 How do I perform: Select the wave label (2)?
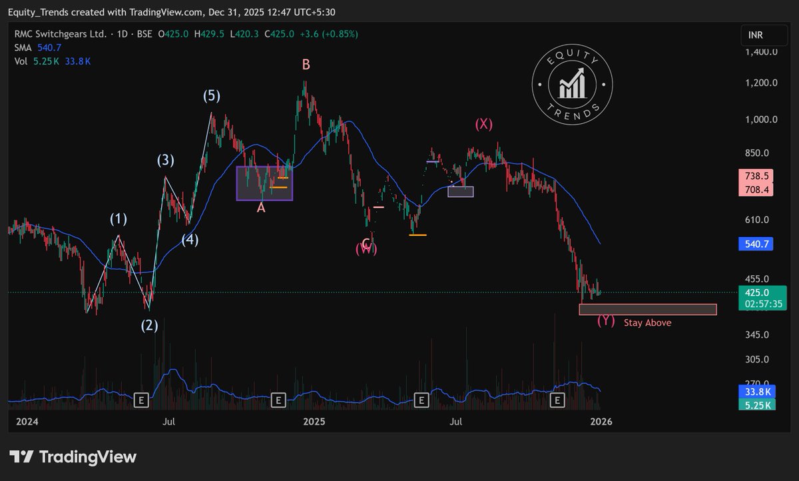[x=150, y=326]
